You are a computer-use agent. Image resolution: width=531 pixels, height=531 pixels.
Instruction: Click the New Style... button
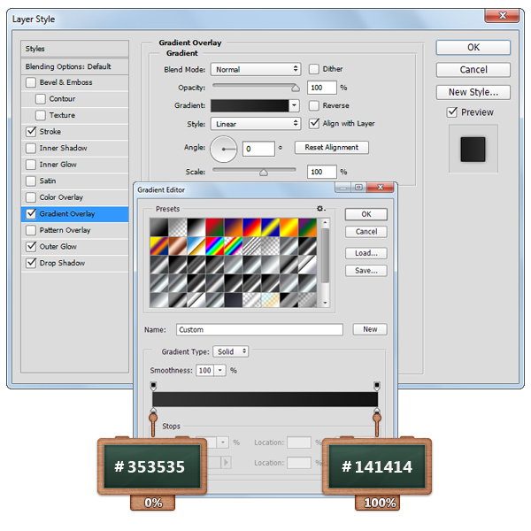coord(473,92)
